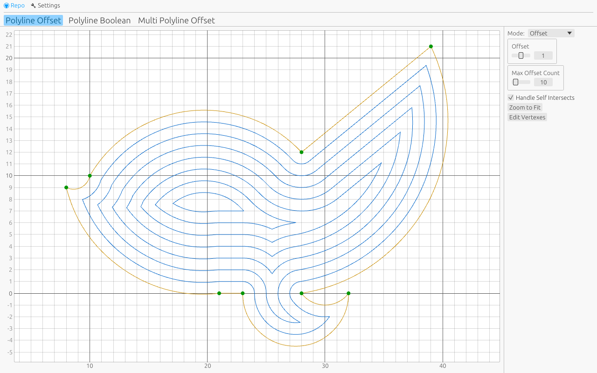Expand the Mode dropdown showing Offset
The width and height of the screenshot is (597, 373).
[x=551, y=33]
